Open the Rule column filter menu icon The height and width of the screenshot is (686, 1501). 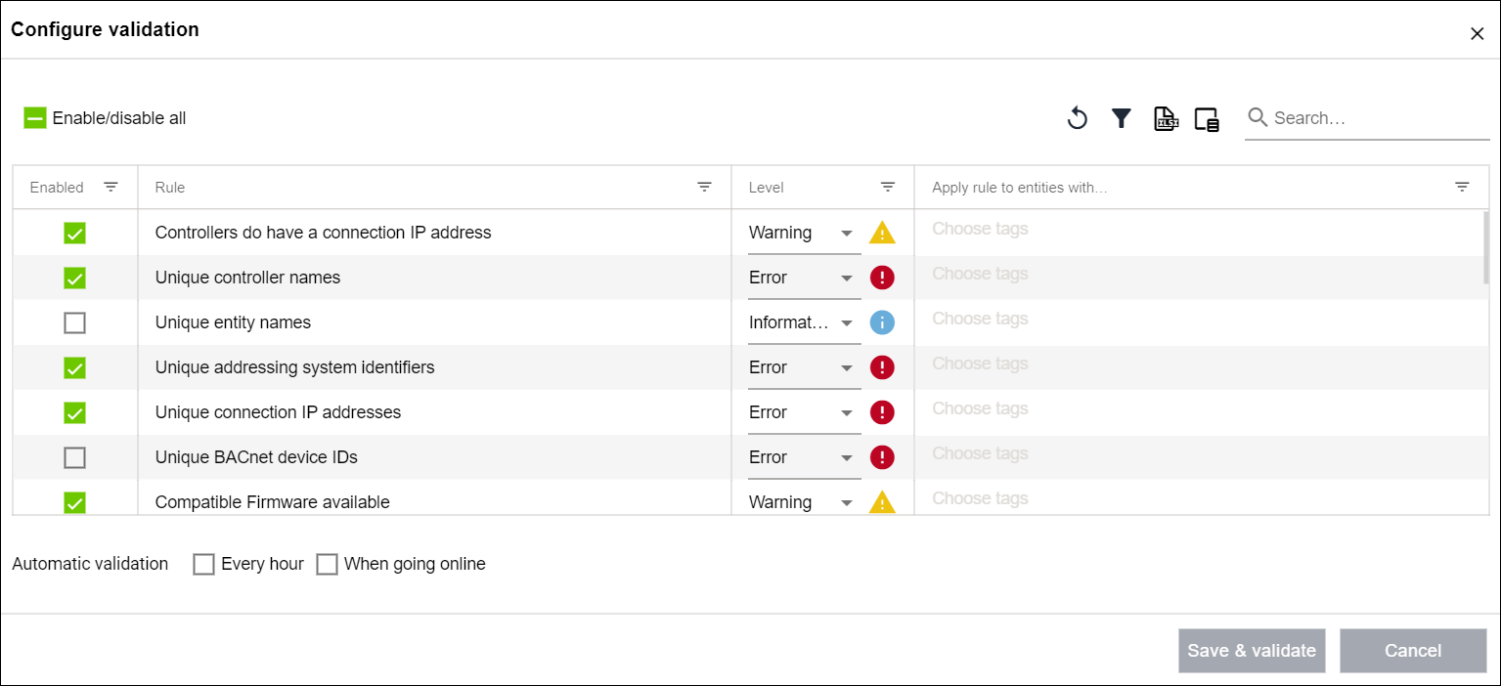click(704, 187)
